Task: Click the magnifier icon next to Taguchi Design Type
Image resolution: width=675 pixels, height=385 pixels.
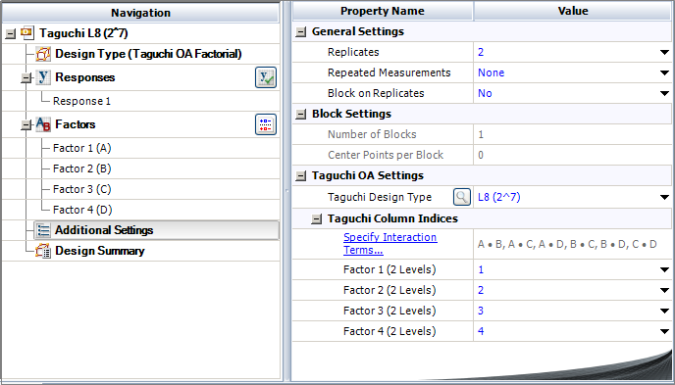Action: pyautogui.click(x=461, y=197)
